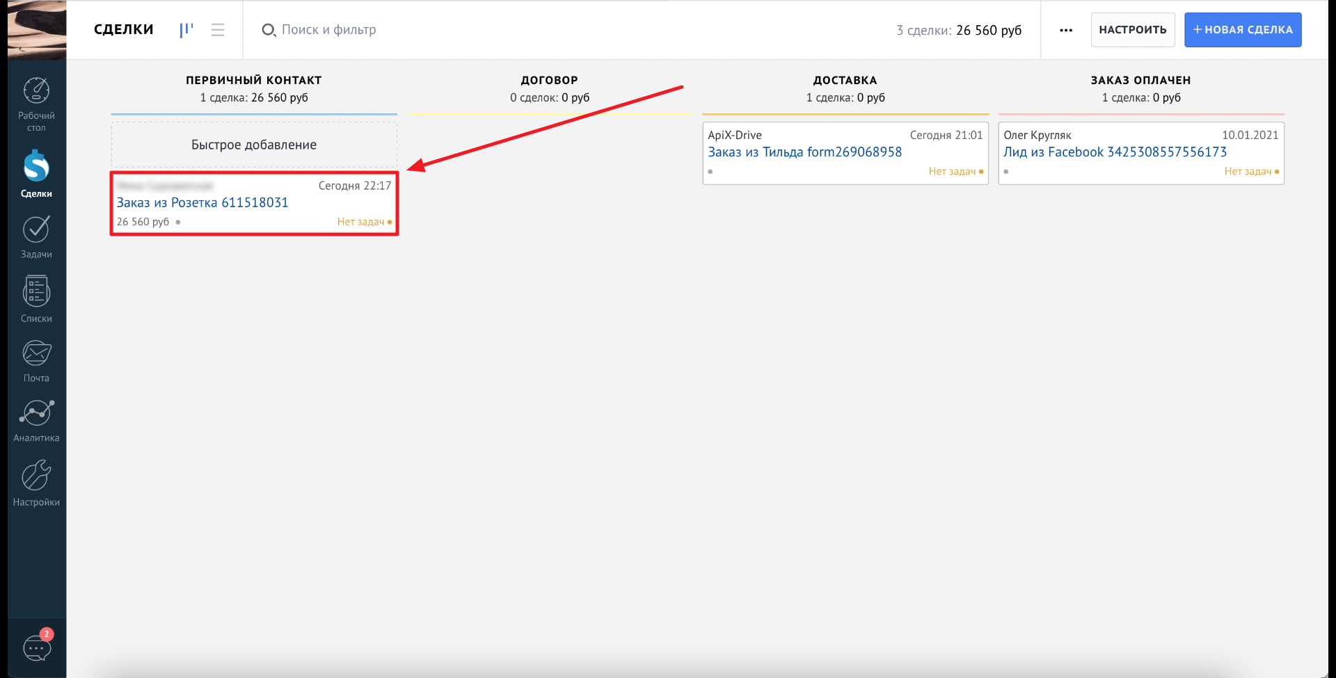This screenshot has height=678, width=1336.
Task: Open the three-dots more menu
Action: click(x=1066, y=30)
